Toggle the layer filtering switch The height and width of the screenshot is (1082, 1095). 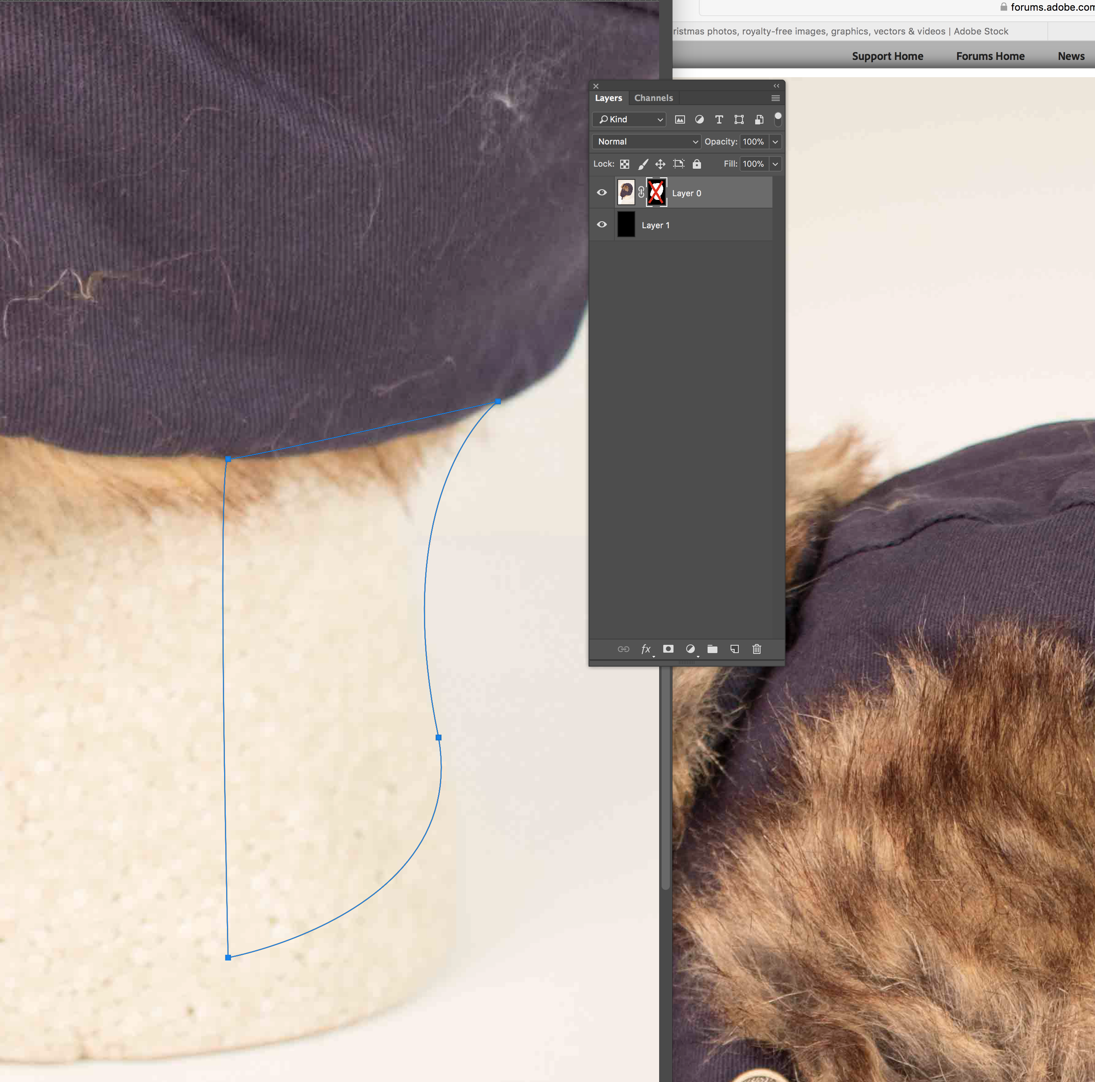point(778,119)
